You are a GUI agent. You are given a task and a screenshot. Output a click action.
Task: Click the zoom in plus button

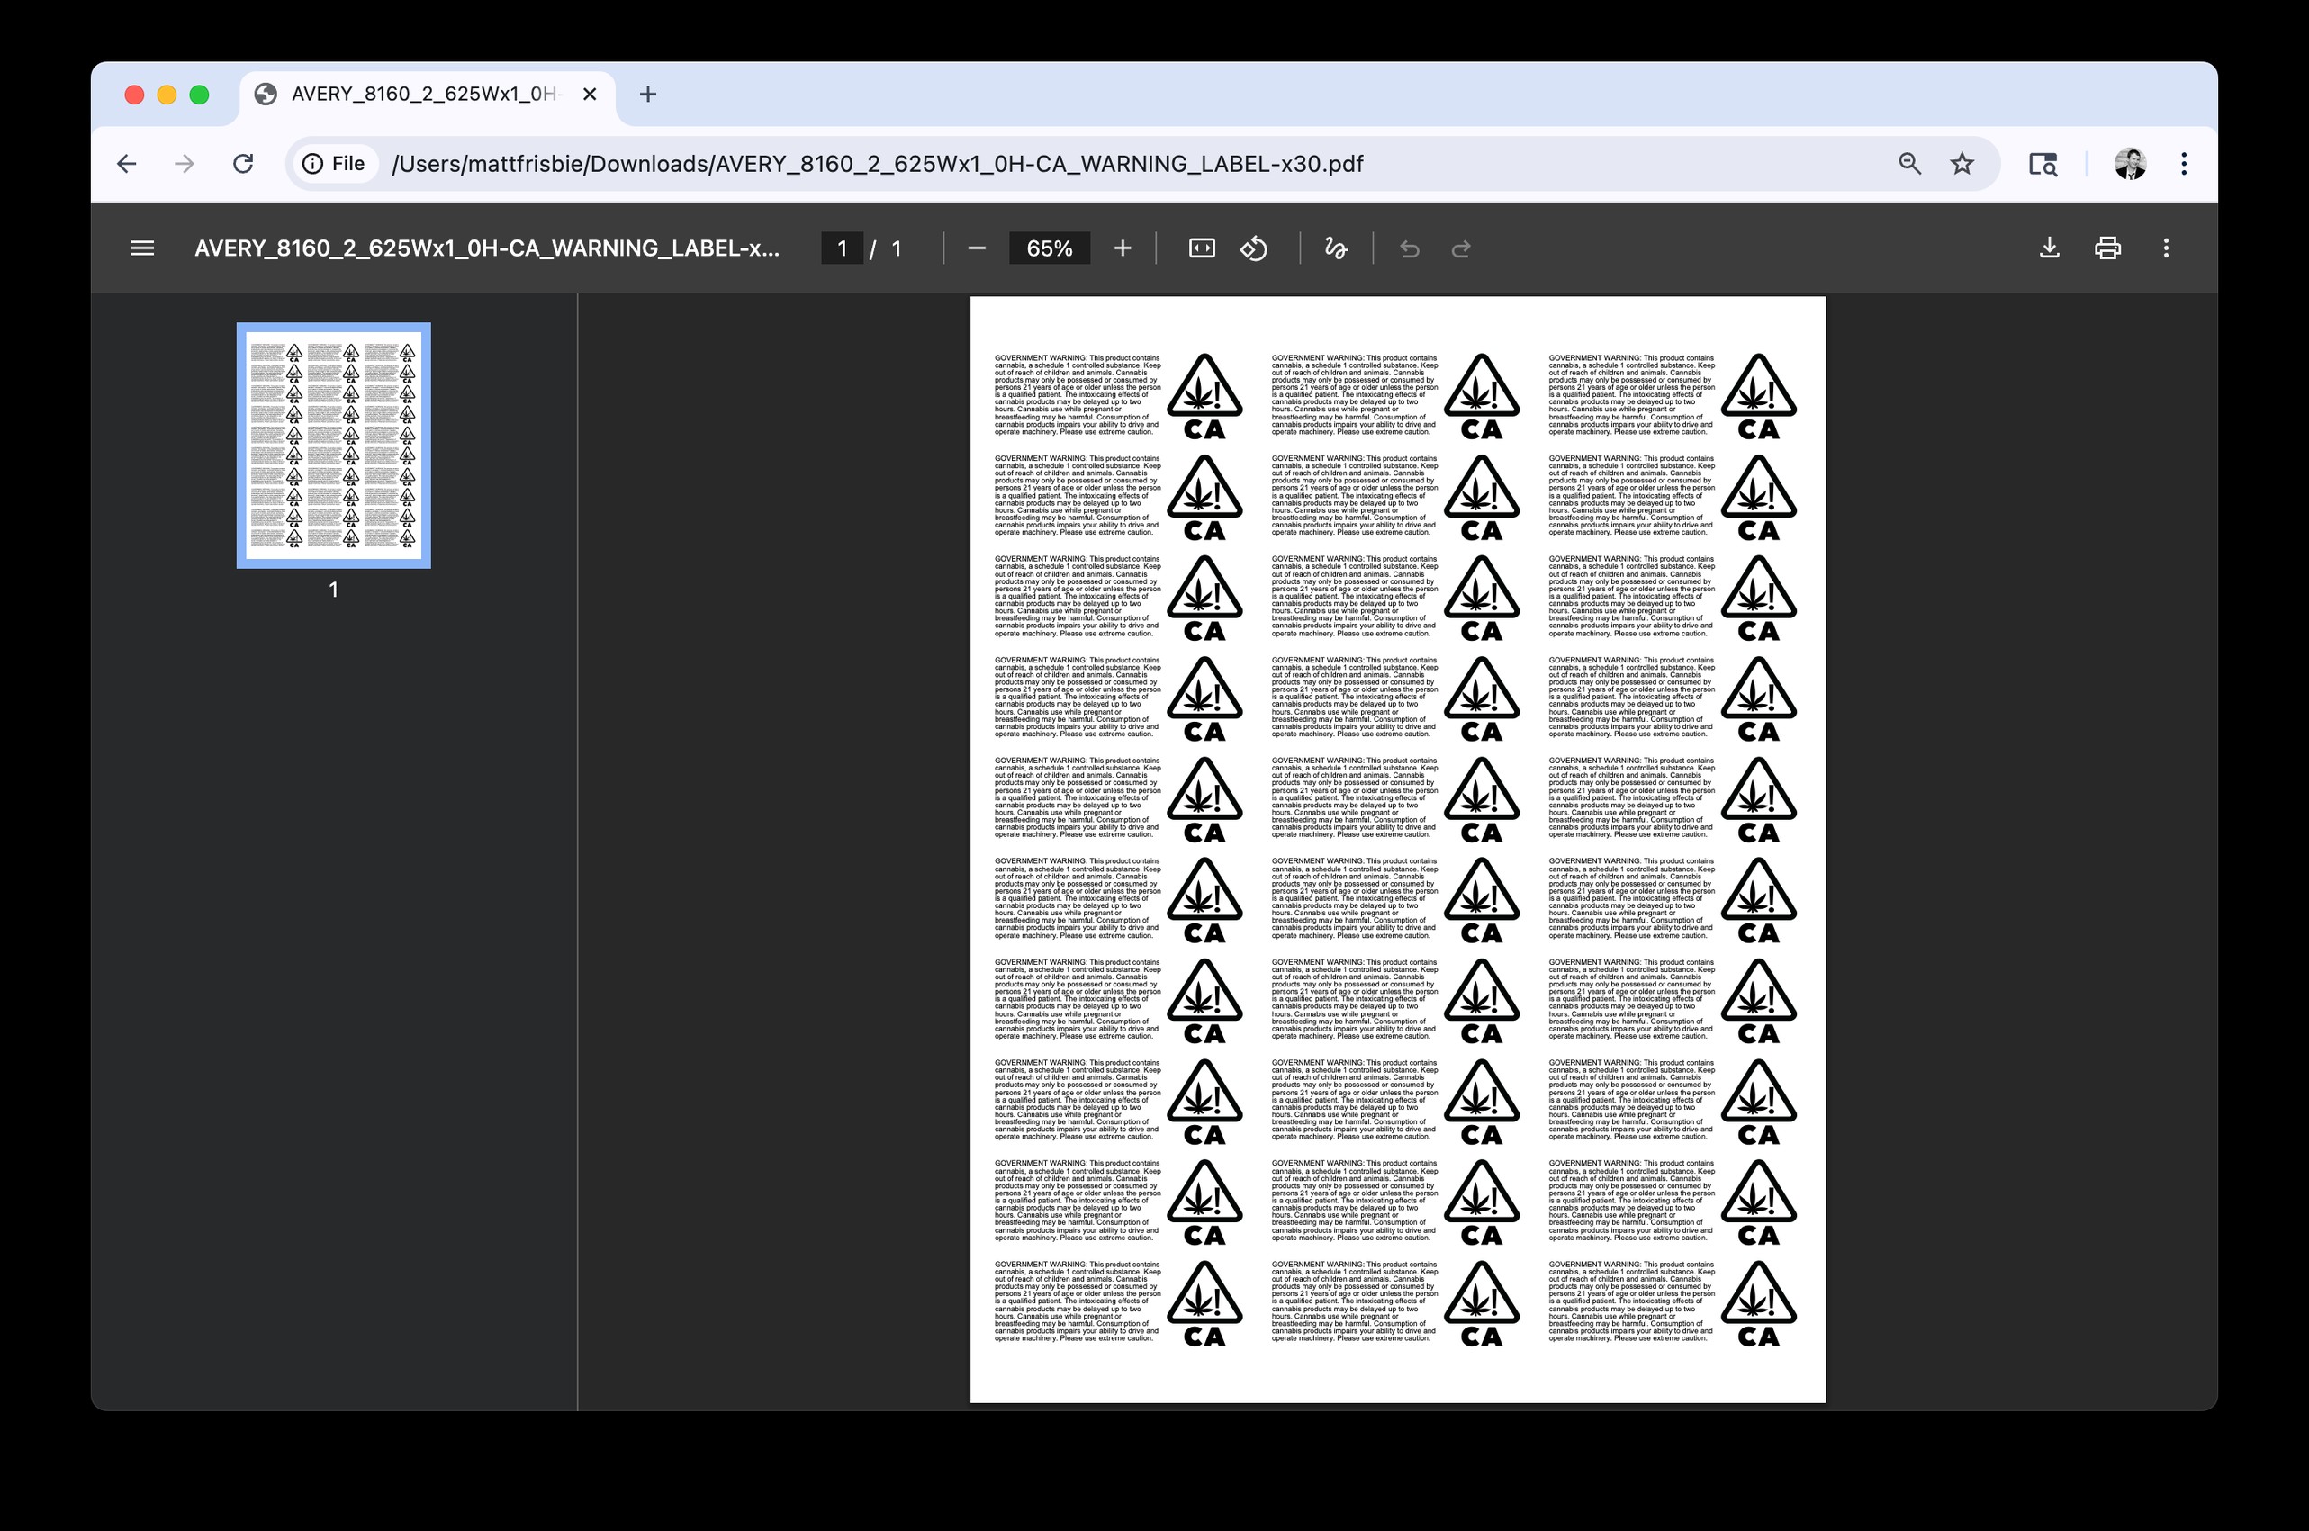tap(1123, 248)
